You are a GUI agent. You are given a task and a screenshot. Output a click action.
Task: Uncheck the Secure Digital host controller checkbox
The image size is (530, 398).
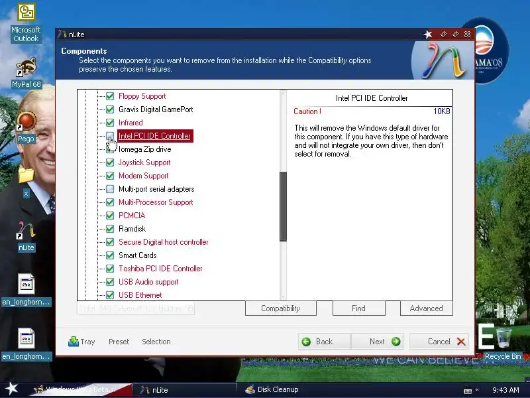(110, 242)
